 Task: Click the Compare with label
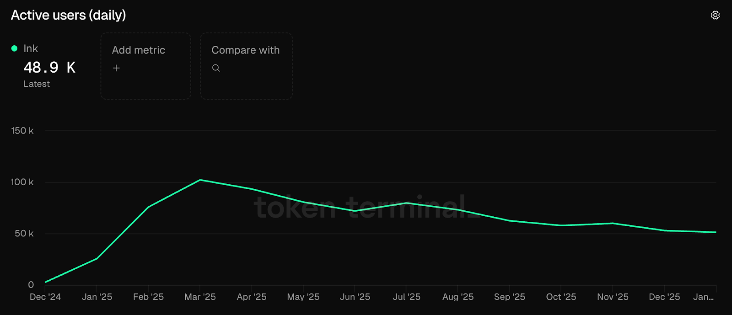coord(245,50)
